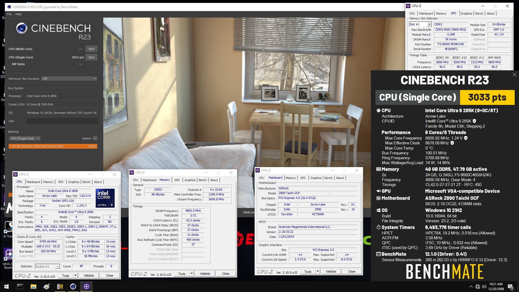Click Tools button in CPU-Z CPU window
Screen dimensions: 519x292
tap(66, 276)
